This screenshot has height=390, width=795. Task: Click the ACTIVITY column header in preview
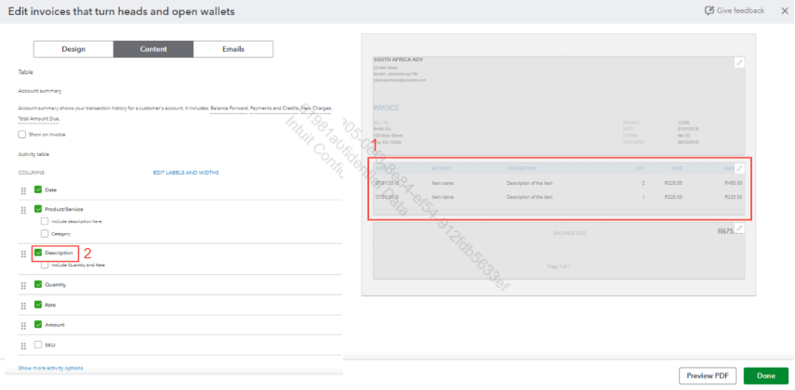(x=441, y=168)
